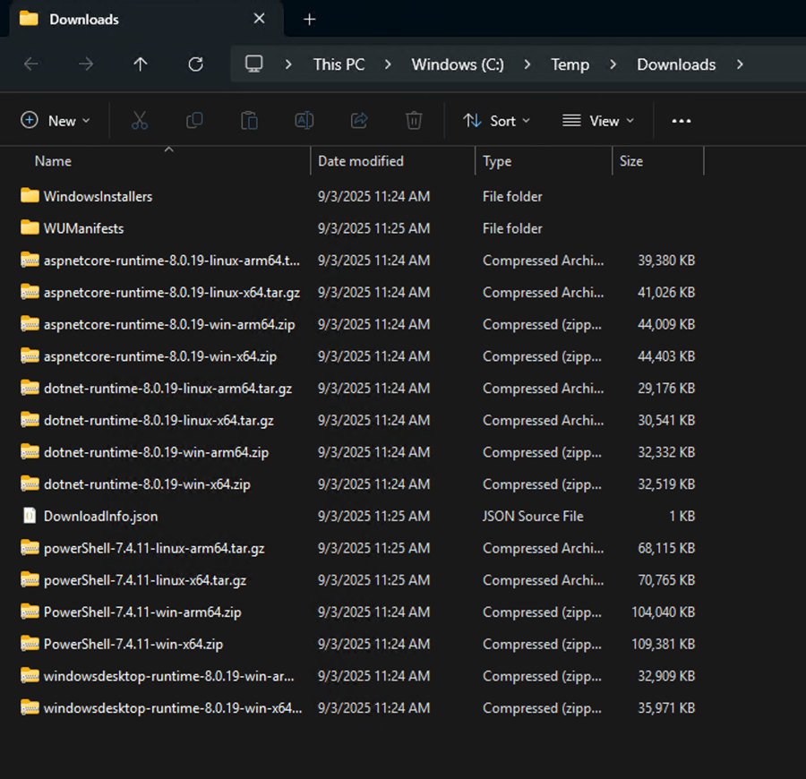This screenshot has width=806, height=779.
Task: Click Windows (C:) in the address bar
Action: tap(458, 64)
